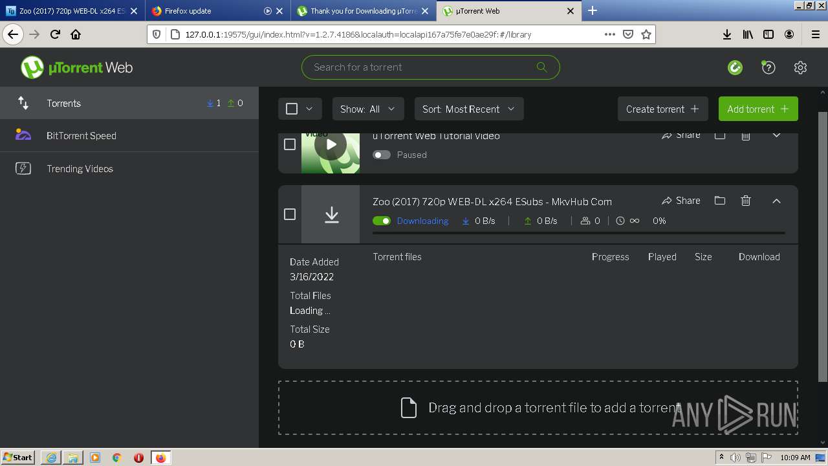
Task: Click the Pocket save icon
Action: (627, 34)
